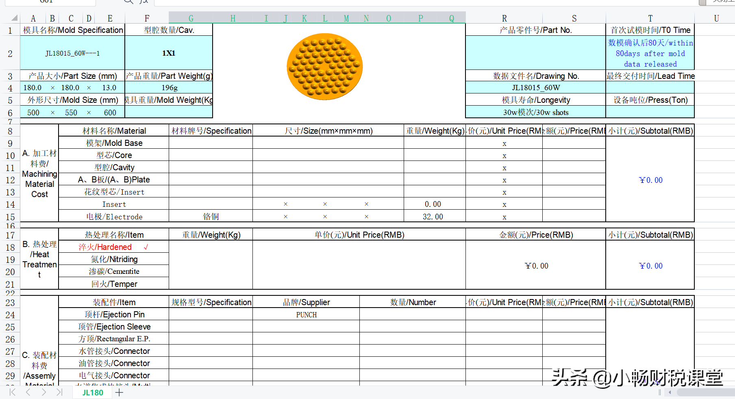
Task: Select '模具名称/Mold Specification' header cell
Action: (72, 30)
